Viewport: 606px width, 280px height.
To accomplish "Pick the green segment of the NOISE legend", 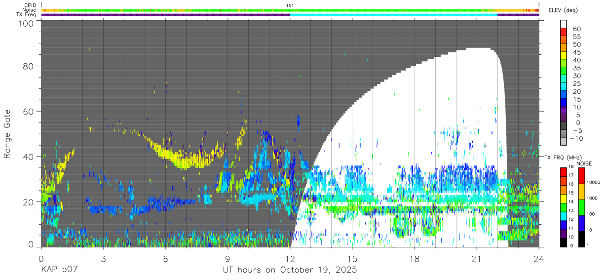I will (582, 206).
